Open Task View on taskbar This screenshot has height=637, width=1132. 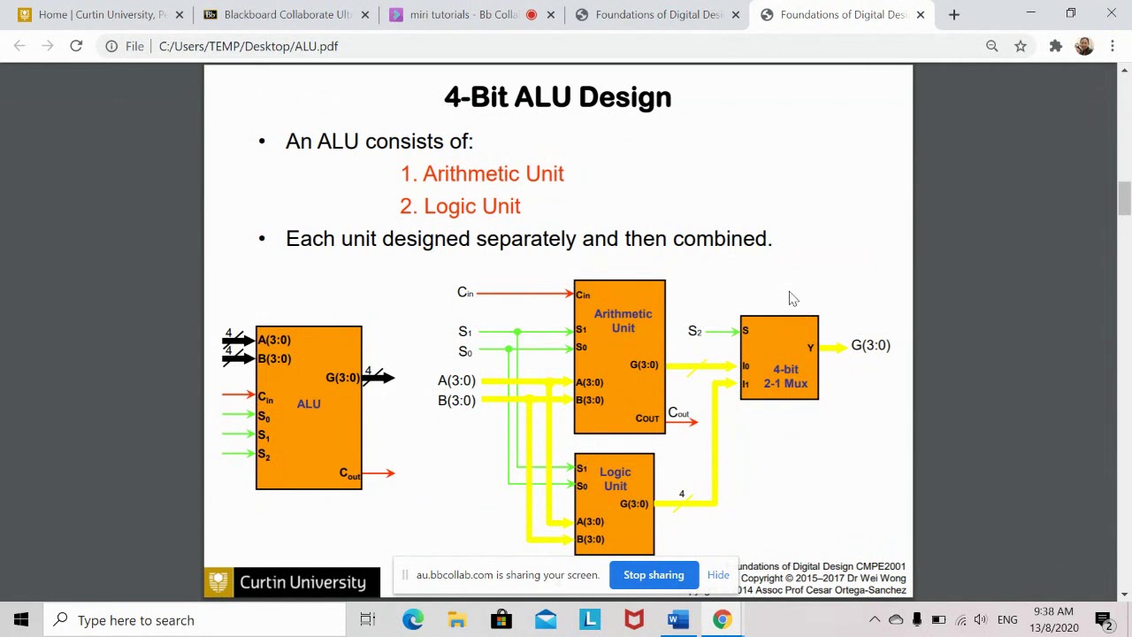click(x=367, y=620)
